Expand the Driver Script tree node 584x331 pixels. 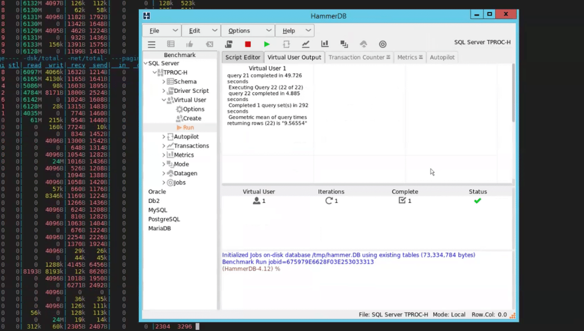click(x=164, y=91)
